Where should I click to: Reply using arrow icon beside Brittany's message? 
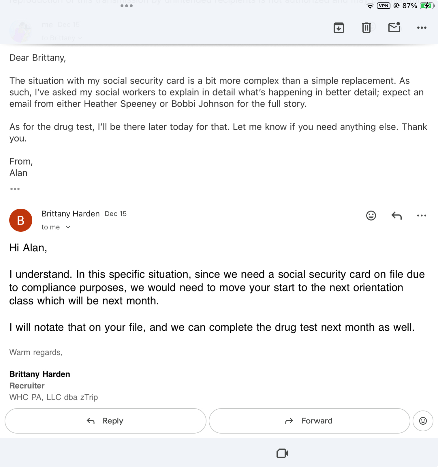(x=396, y=216)
